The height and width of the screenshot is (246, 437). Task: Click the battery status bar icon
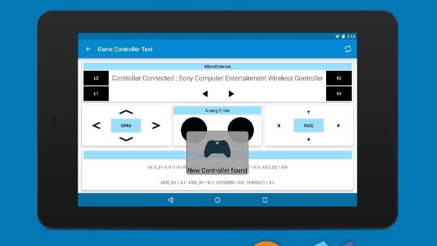pos(344,37)
